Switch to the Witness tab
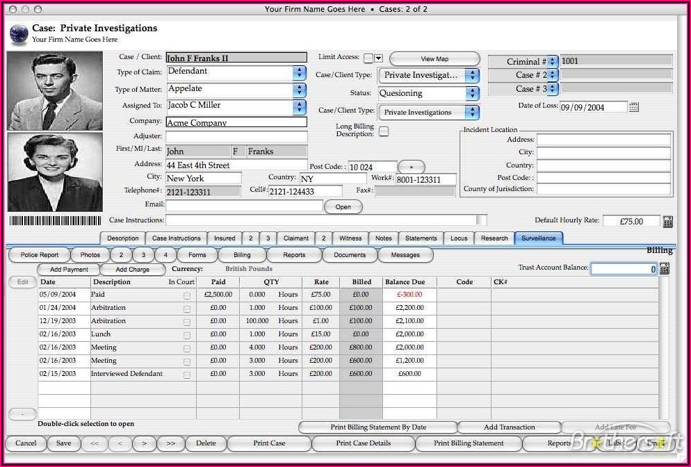 pyautogui.click(x=350, y=238)
